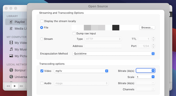Image resolution: width=176 pixels, height=96 pixels.
Task: Open the stream Type HTTP dropdown
Action: pyautogui.click(x=103, y=39)
